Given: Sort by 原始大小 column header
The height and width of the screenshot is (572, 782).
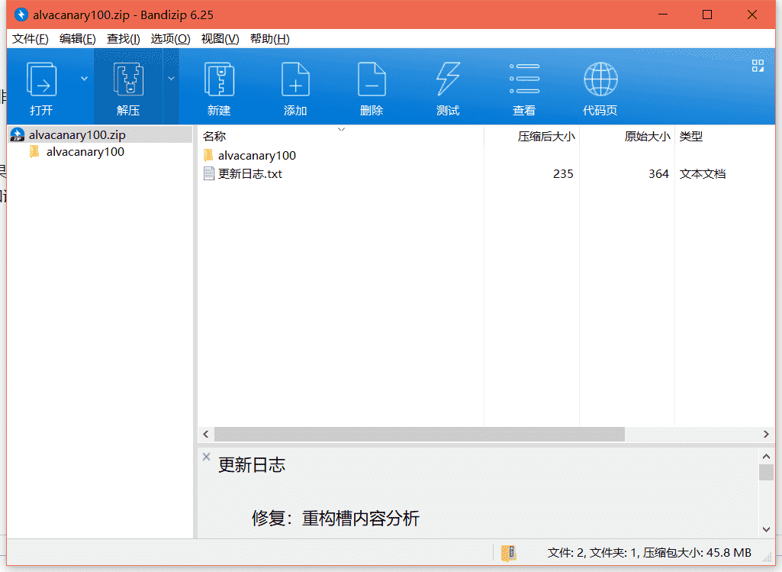Looking at the screenshot, I should pyautogui.click(x=627, y=136).
